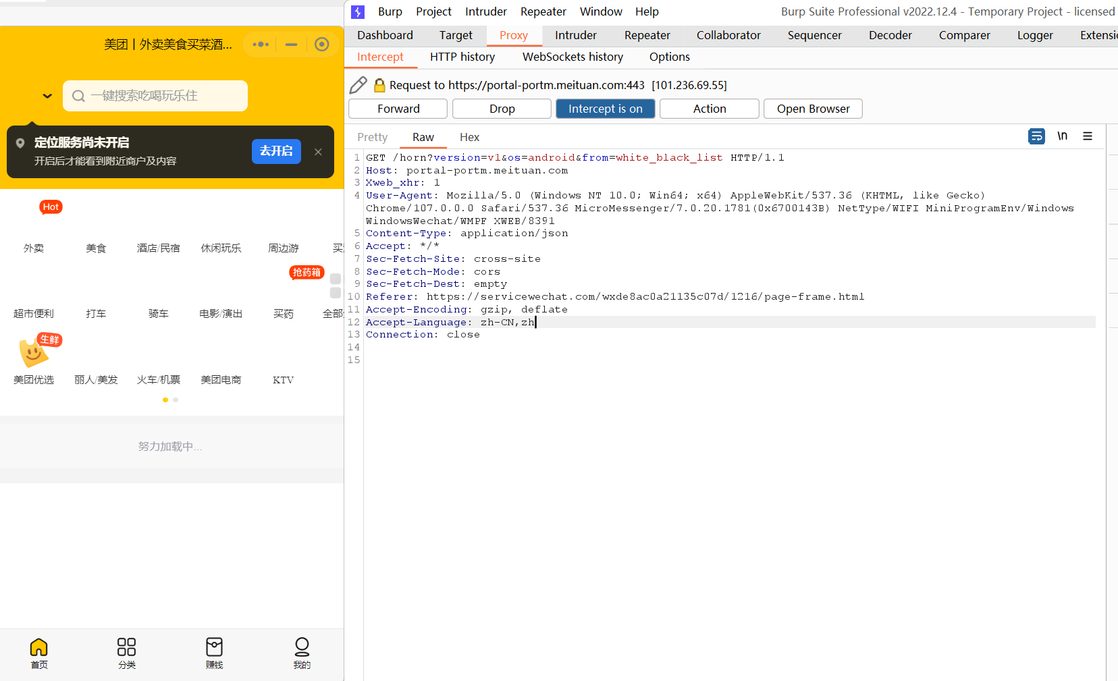
Task: Click the Burp Suite lightning logo icon
Action: [x=358, y=12]
